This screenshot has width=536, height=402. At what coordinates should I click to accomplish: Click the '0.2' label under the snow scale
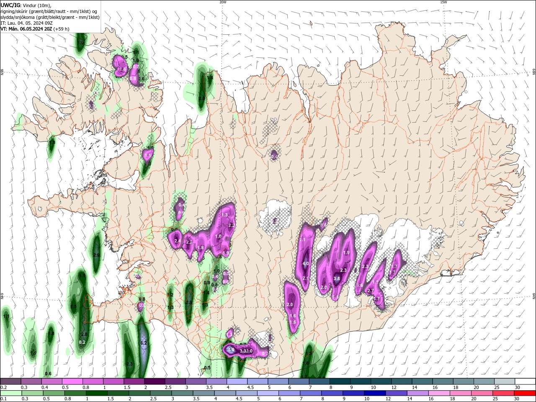point(4,387)
